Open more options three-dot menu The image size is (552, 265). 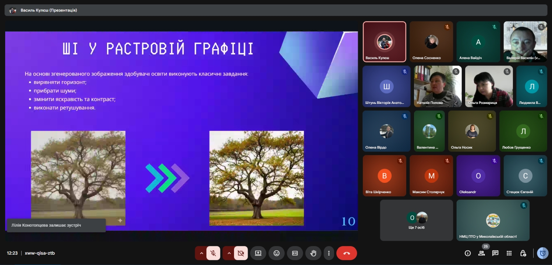click(329, 253)
